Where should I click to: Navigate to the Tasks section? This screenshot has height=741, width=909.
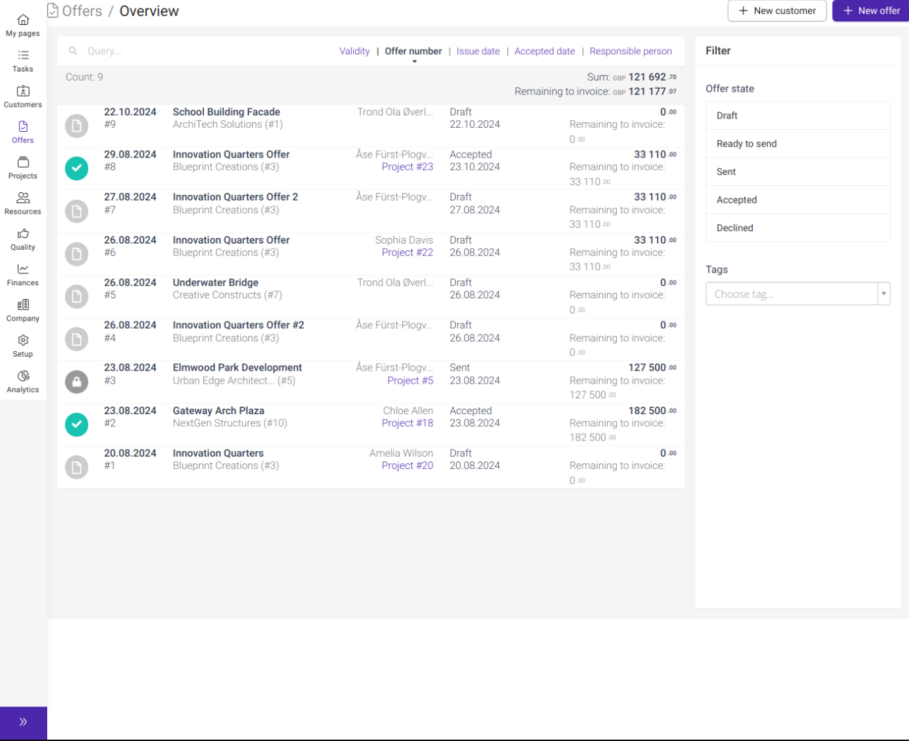click(23, 60)
